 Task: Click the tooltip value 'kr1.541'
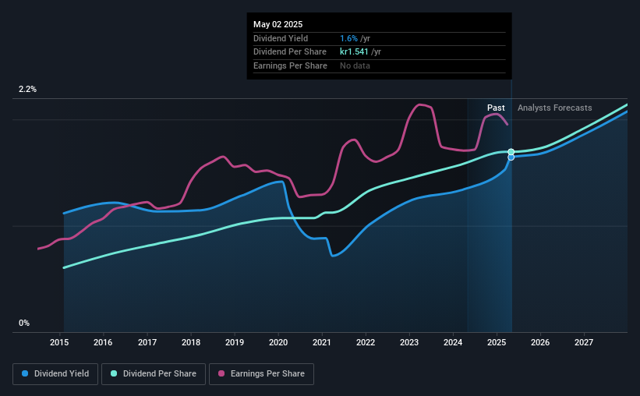354,52
